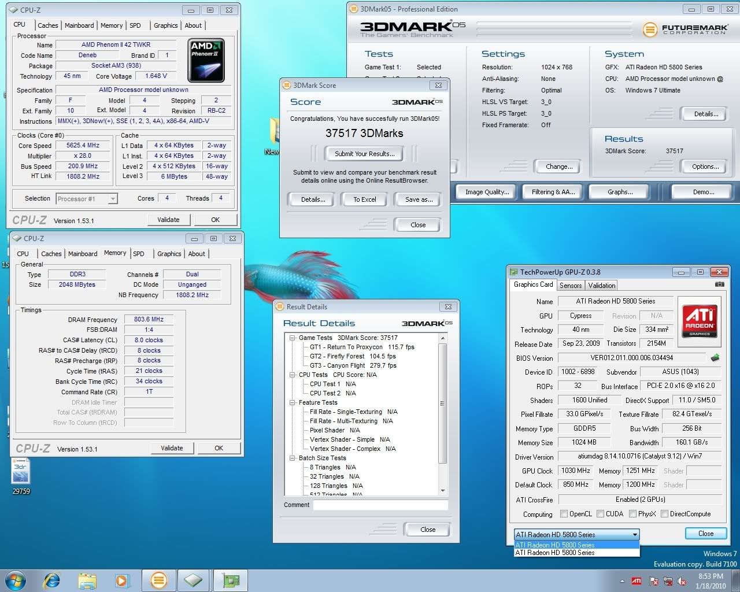
Task: Click the BIOS save chip icon in GPU-Z
Action: (x=715, y=358)
